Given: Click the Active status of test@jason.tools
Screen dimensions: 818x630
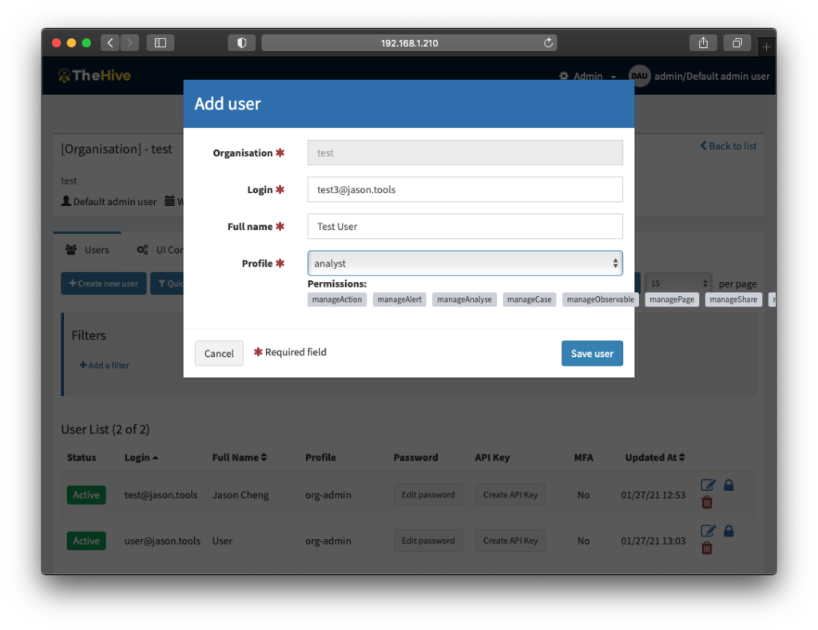Looking at the screenshot, I should pos(86,495).
